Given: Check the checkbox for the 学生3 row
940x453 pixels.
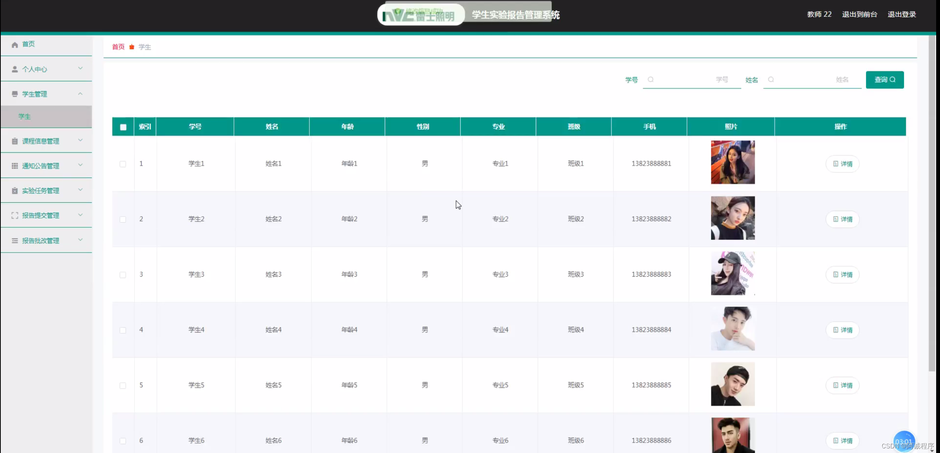Looking at the screenshot, I should click(123, 275).
